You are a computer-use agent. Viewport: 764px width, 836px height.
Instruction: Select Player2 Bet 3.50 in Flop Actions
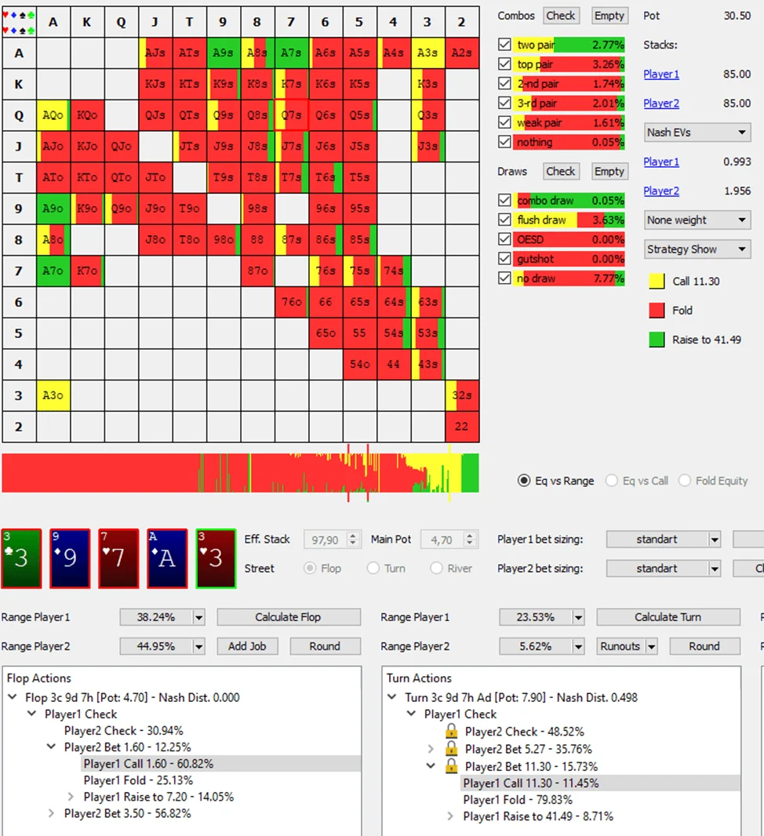coord(127,813)
